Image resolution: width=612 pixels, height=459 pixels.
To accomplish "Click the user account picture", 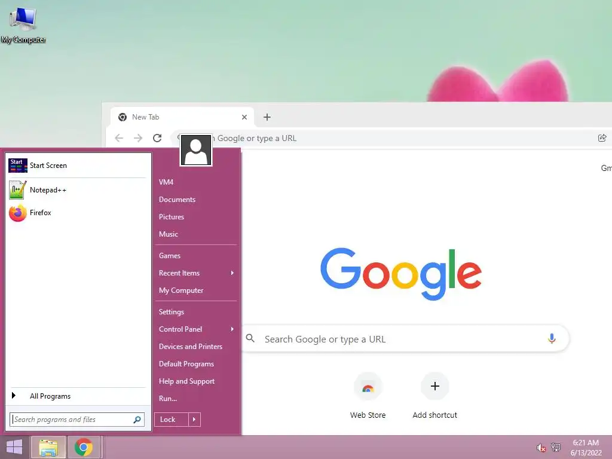I will click(196, 150).
